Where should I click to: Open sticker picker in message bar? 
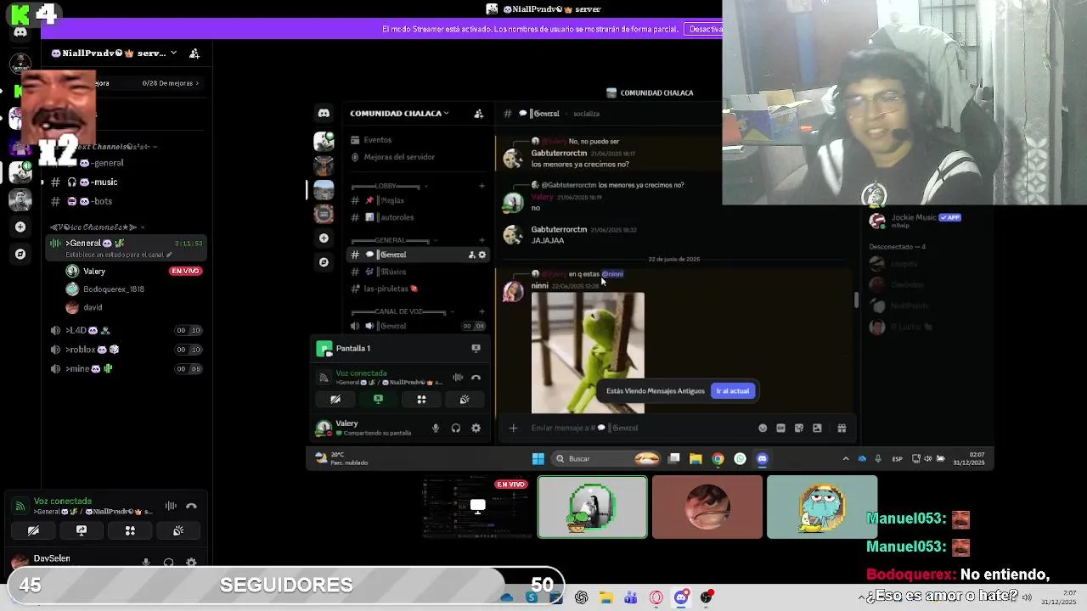(799, 428)
